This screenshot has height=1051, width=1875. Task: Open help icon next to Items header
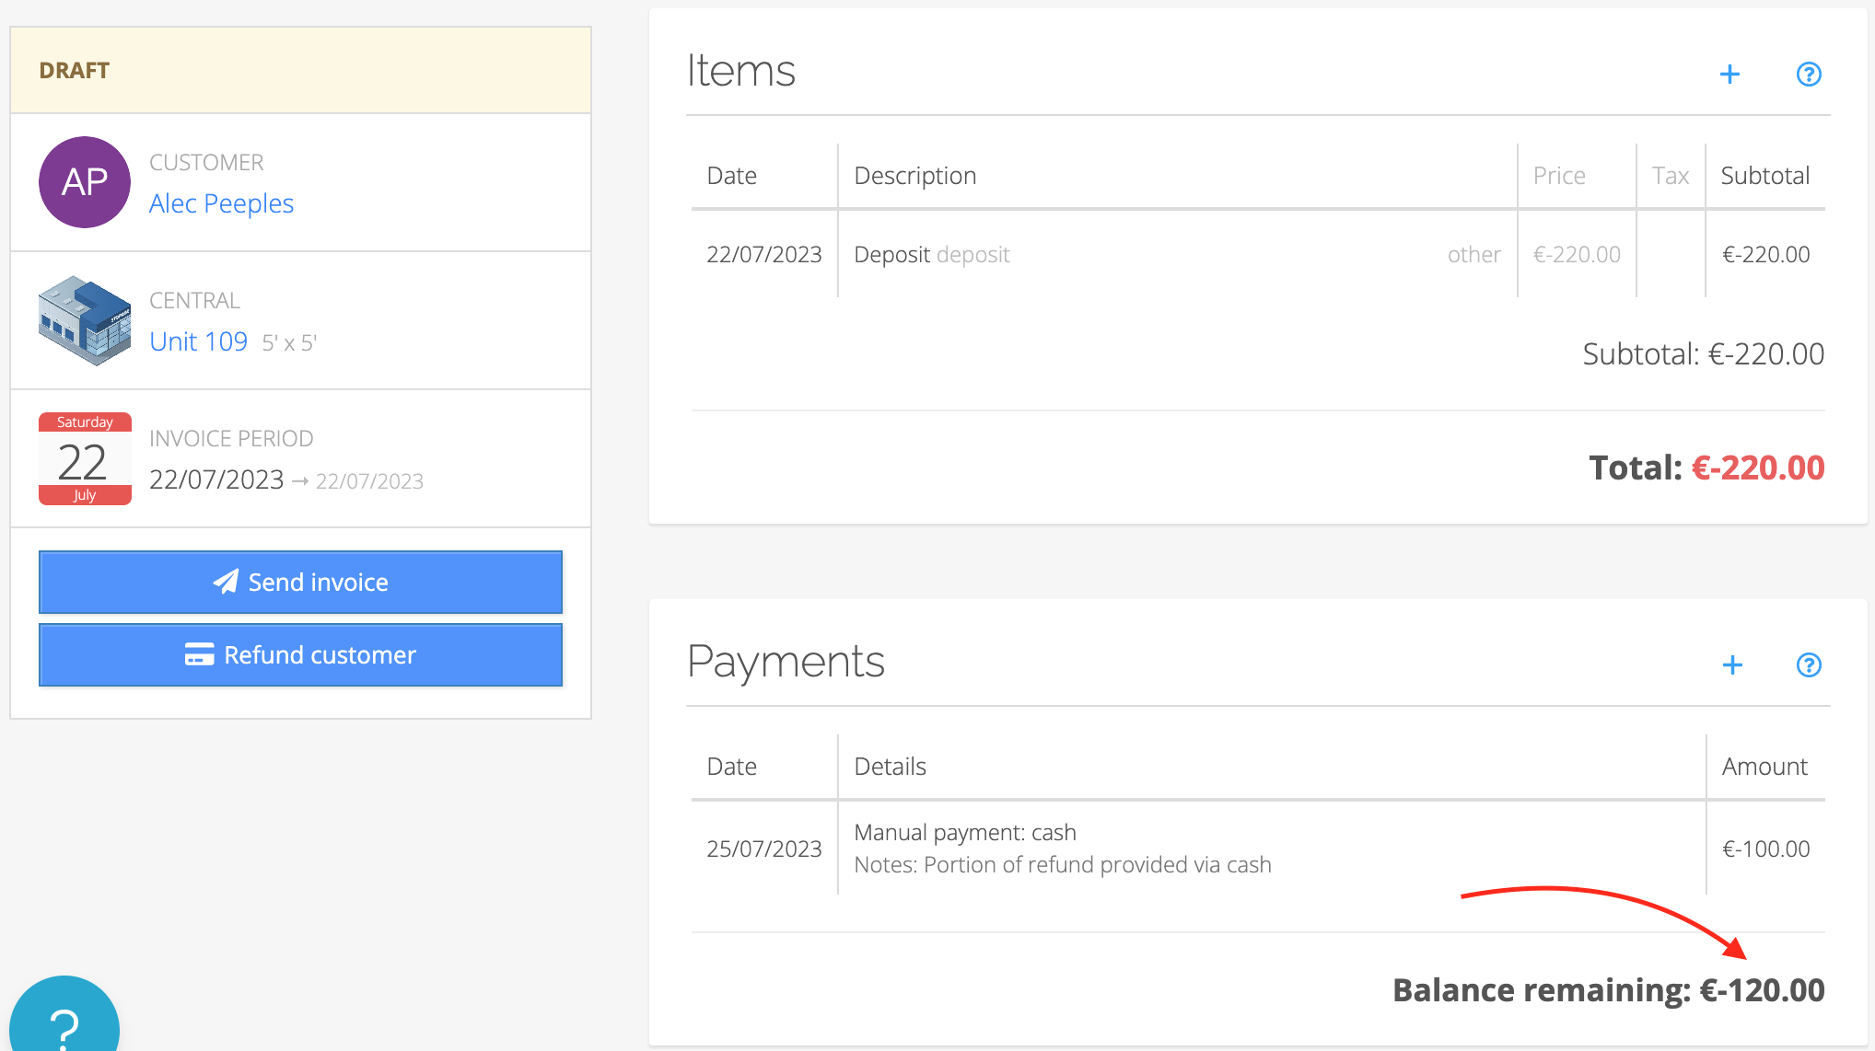point(1809,75)
